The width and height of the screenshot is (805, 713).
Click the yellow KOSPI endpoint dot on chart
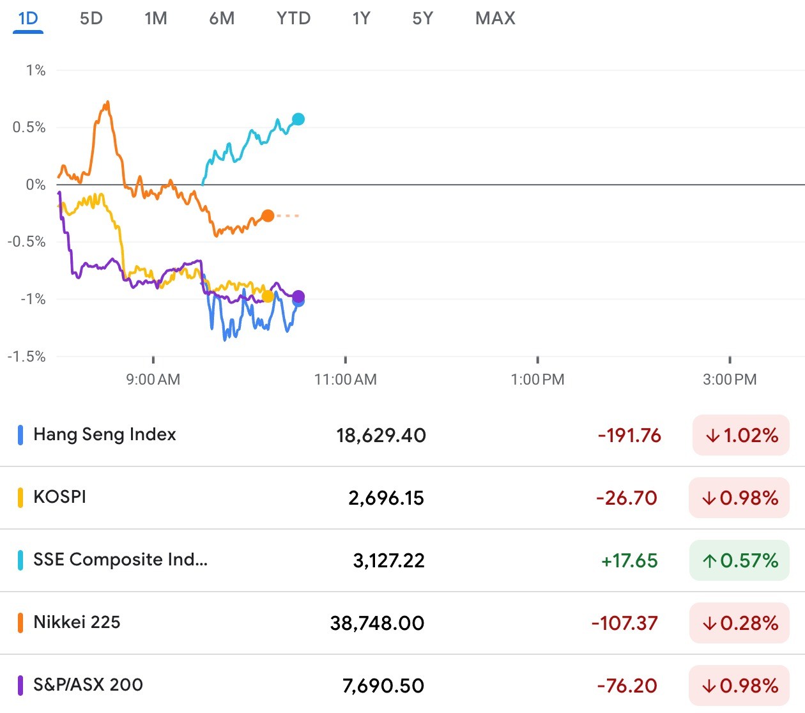(x=268, y=296)
